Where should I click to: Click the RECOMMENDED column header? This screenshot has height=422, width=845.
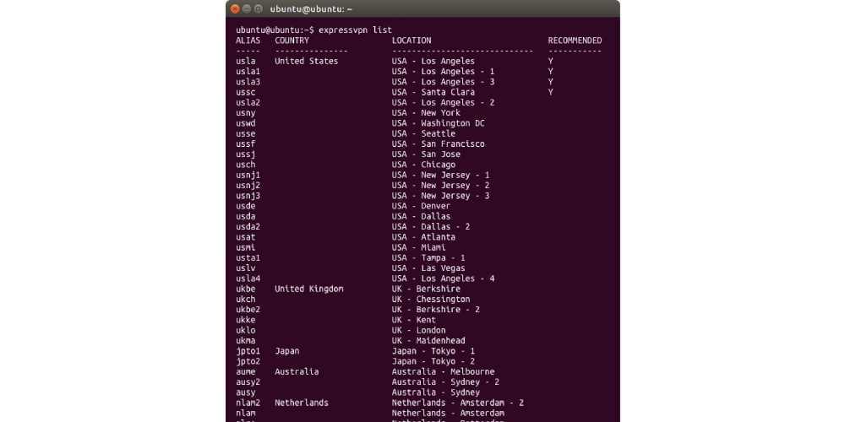[x=575, y=41]
